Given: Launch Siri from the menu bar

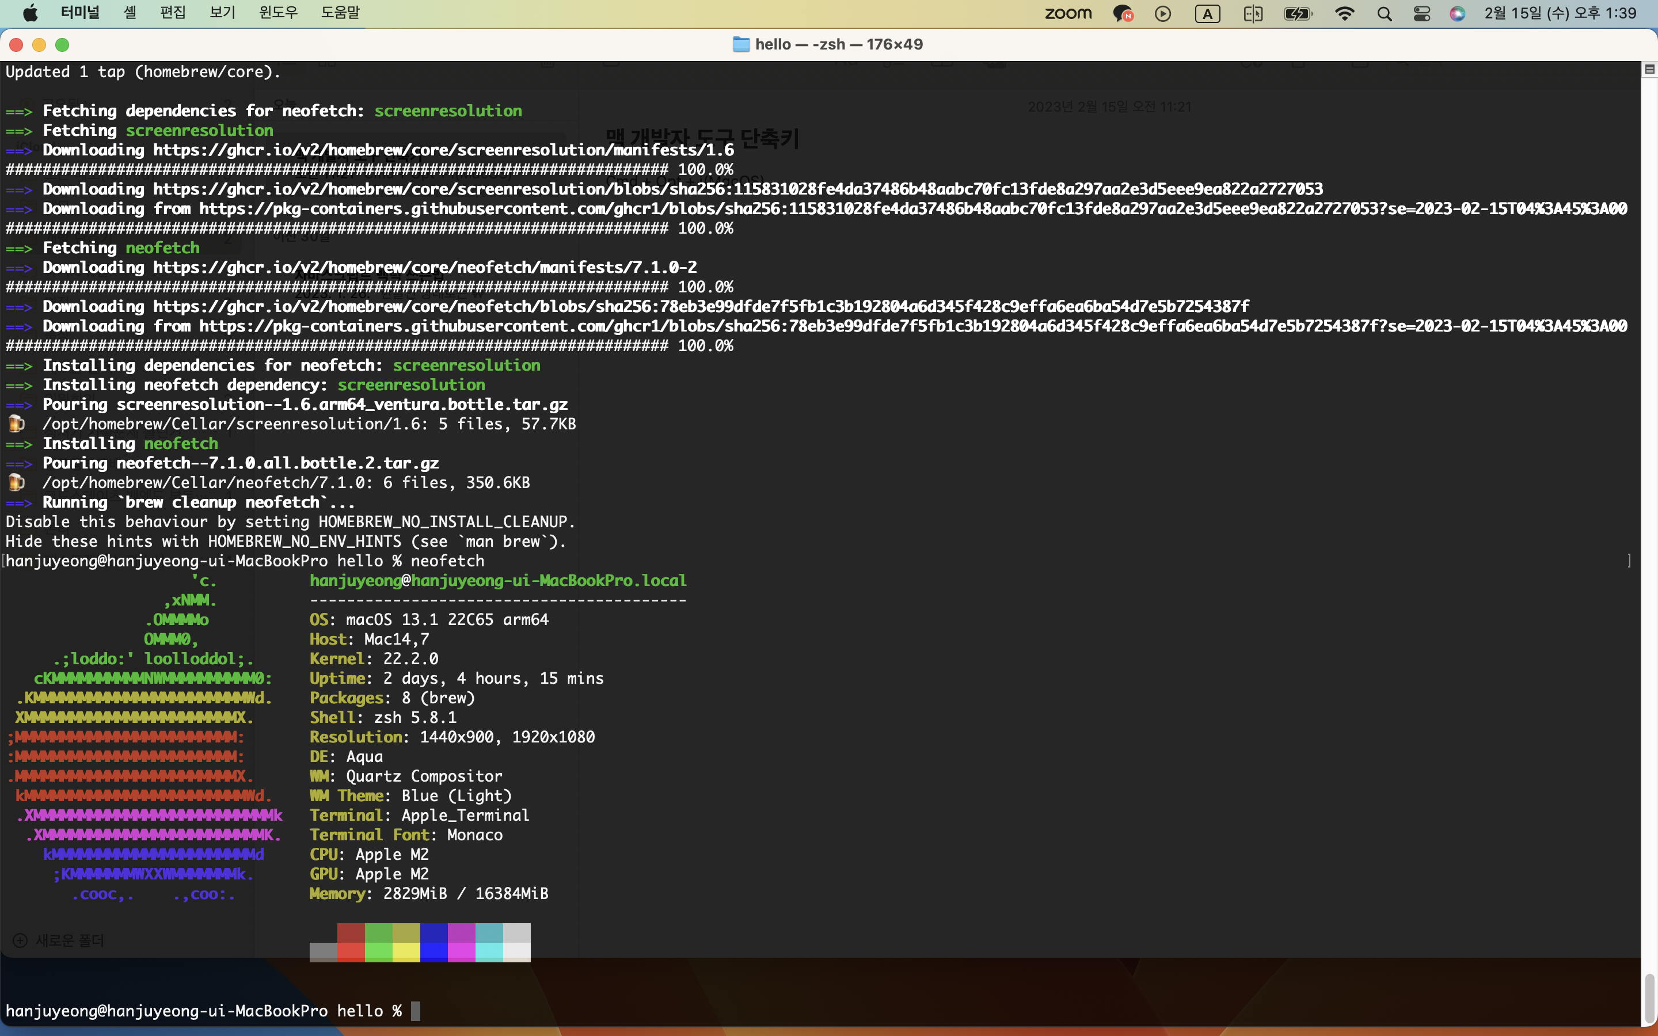Looking at the screenshot, I should click(x=1457, y=13).
